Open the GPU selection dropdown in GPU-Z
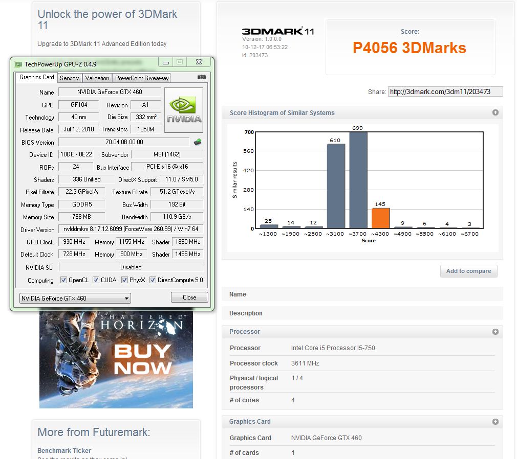Screen dimensions: 517x459 click(75, 299)
